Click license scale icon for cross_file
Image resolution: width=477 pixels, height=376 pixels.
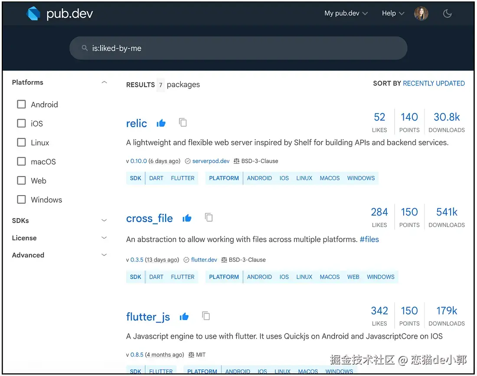pos(224,260)
